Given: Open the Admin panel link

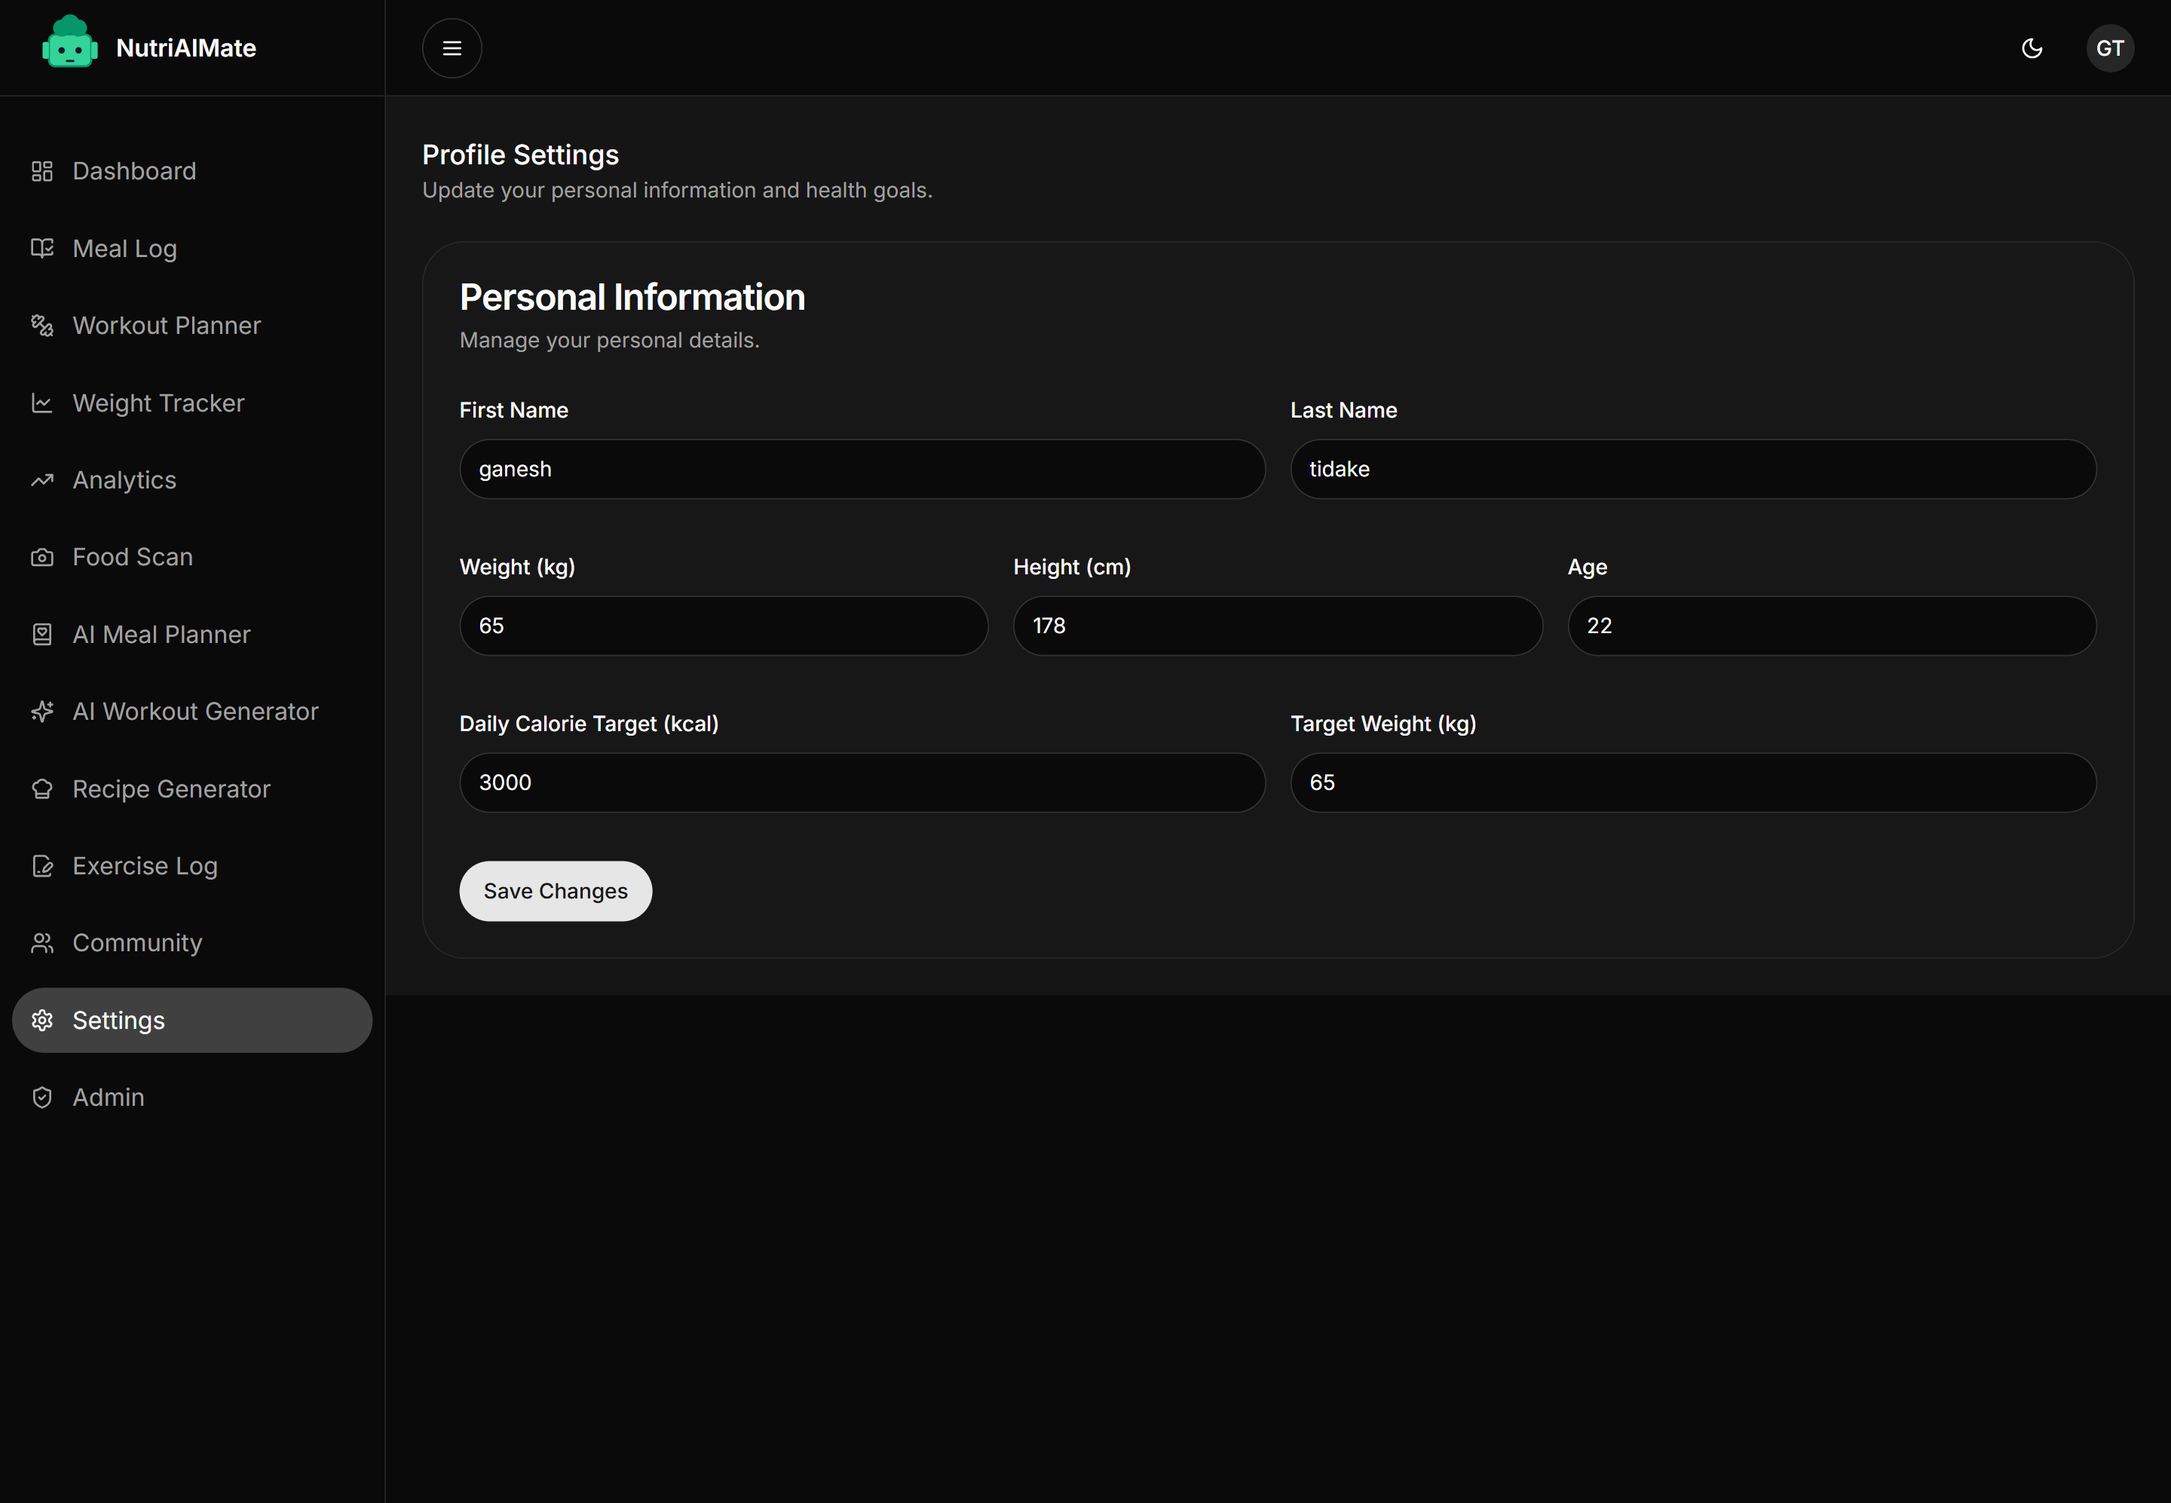Looking at the screenshot, I should pyautogui.click(x=109, y=1098).
